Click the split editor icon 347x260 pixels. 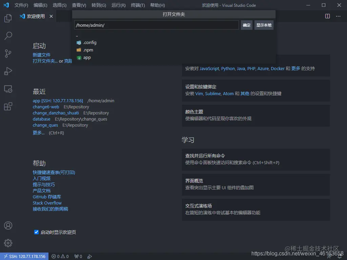coord(327,16)
